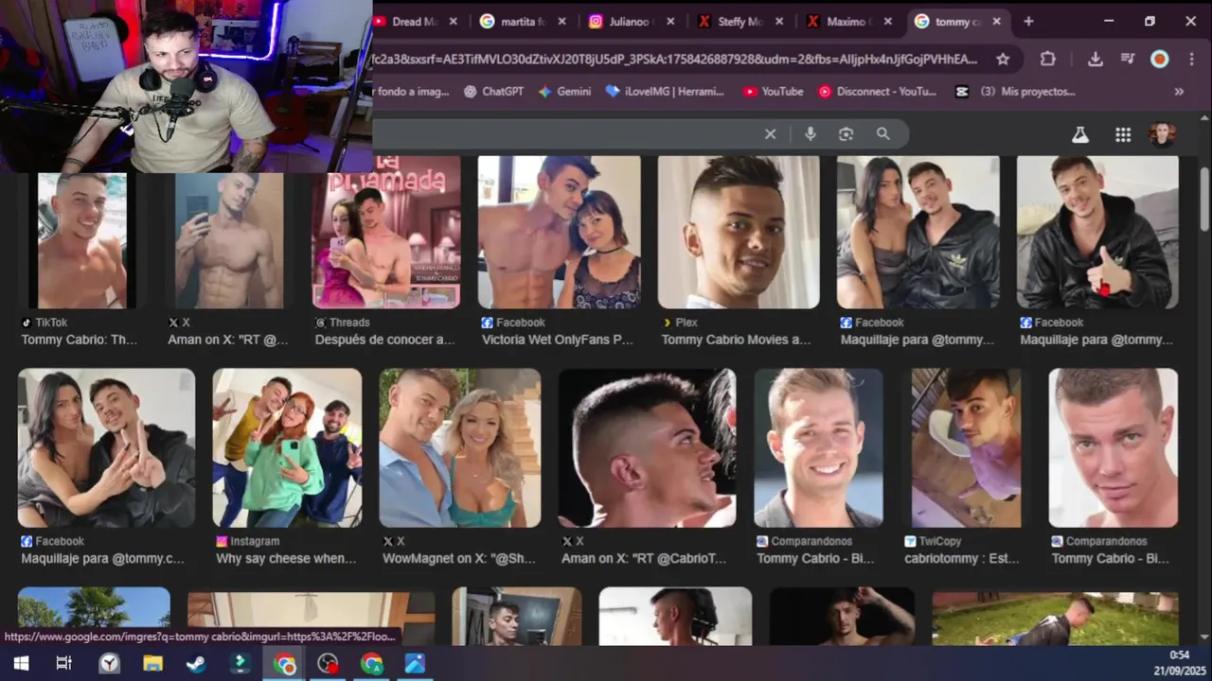This screenshot has width=1212, height=681.
Task: Open the iLoveIMG bookmark
Action: tap(665, 92)
